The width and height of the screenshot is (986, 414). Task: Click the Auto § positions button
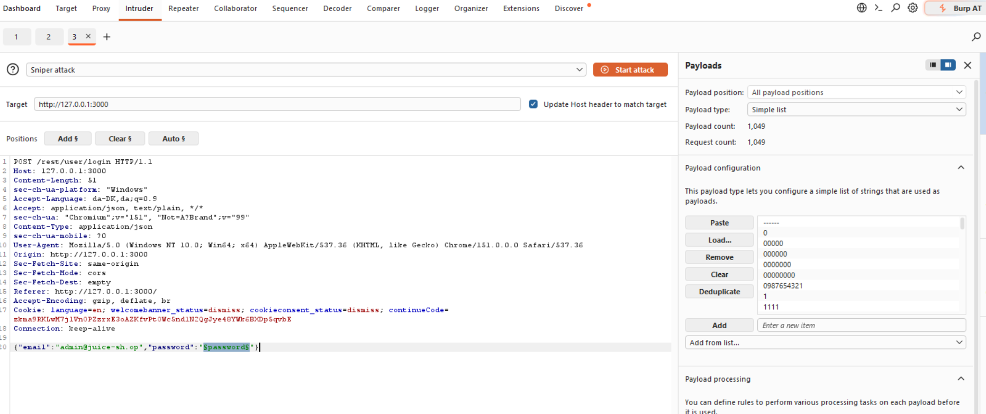(x=174, y=139)
